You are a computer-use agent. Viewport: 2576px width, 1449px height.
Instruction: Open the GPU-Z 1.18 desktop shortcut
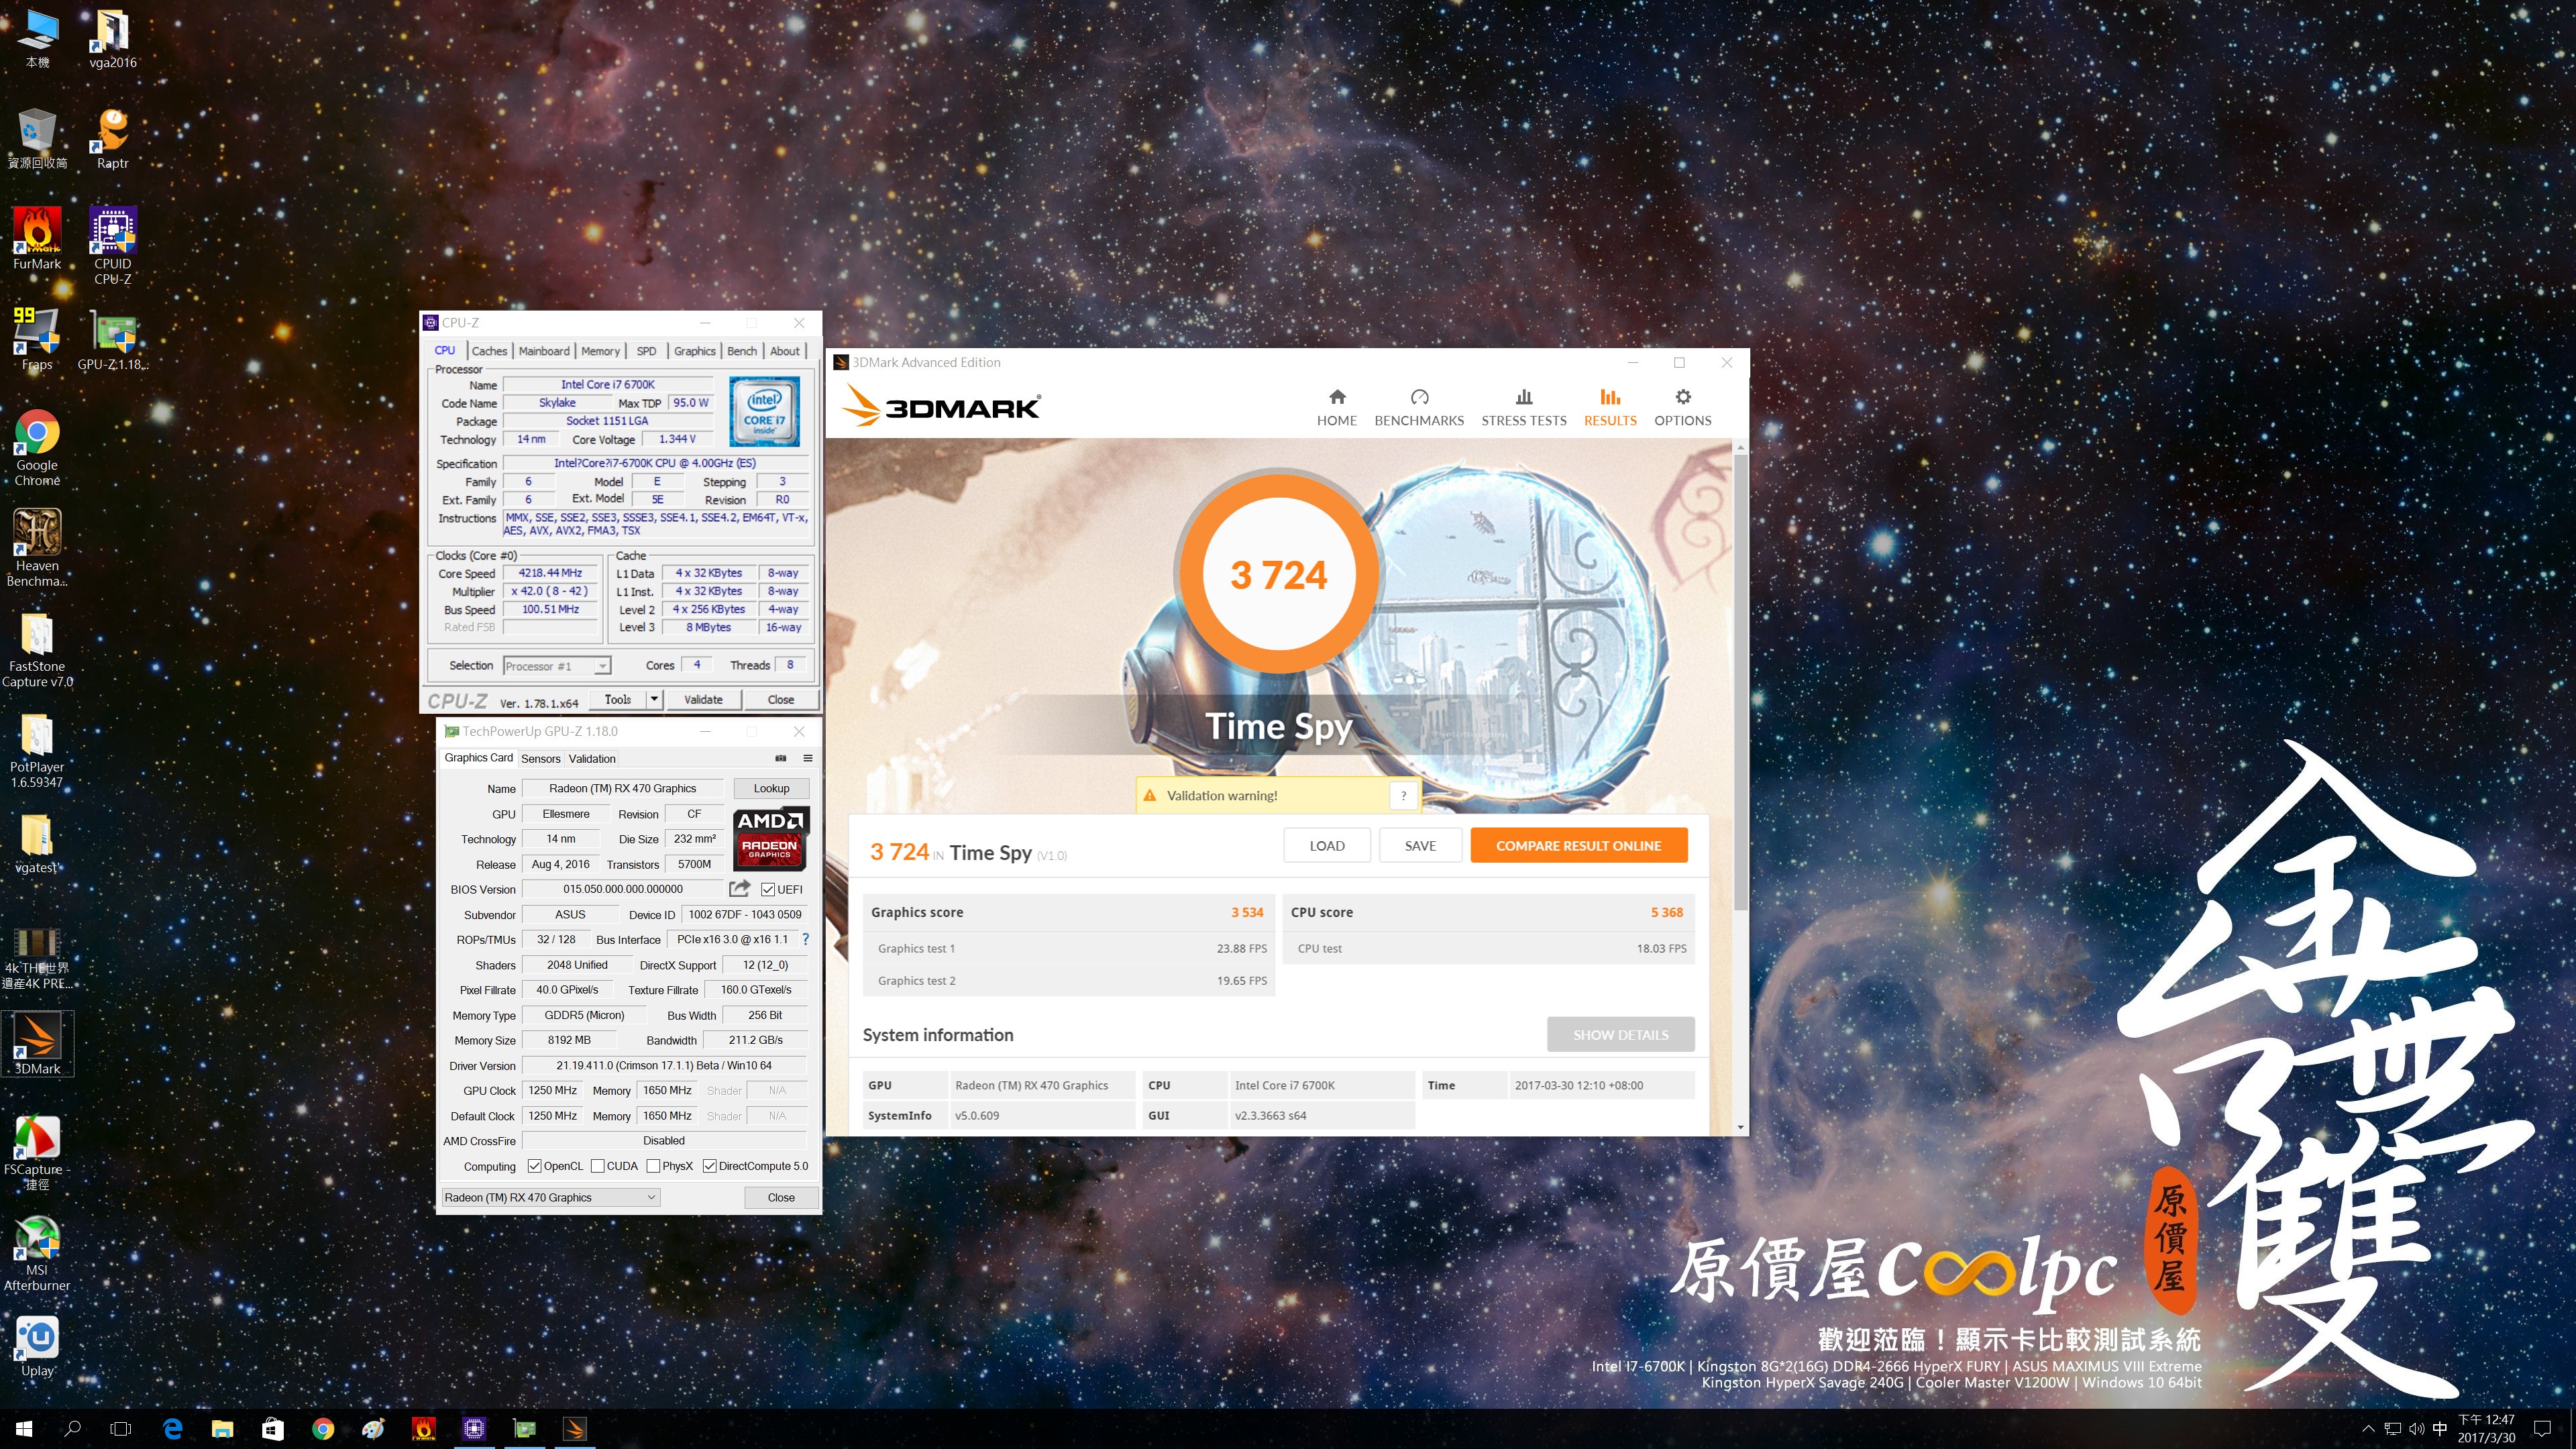(x=113, y=340)
